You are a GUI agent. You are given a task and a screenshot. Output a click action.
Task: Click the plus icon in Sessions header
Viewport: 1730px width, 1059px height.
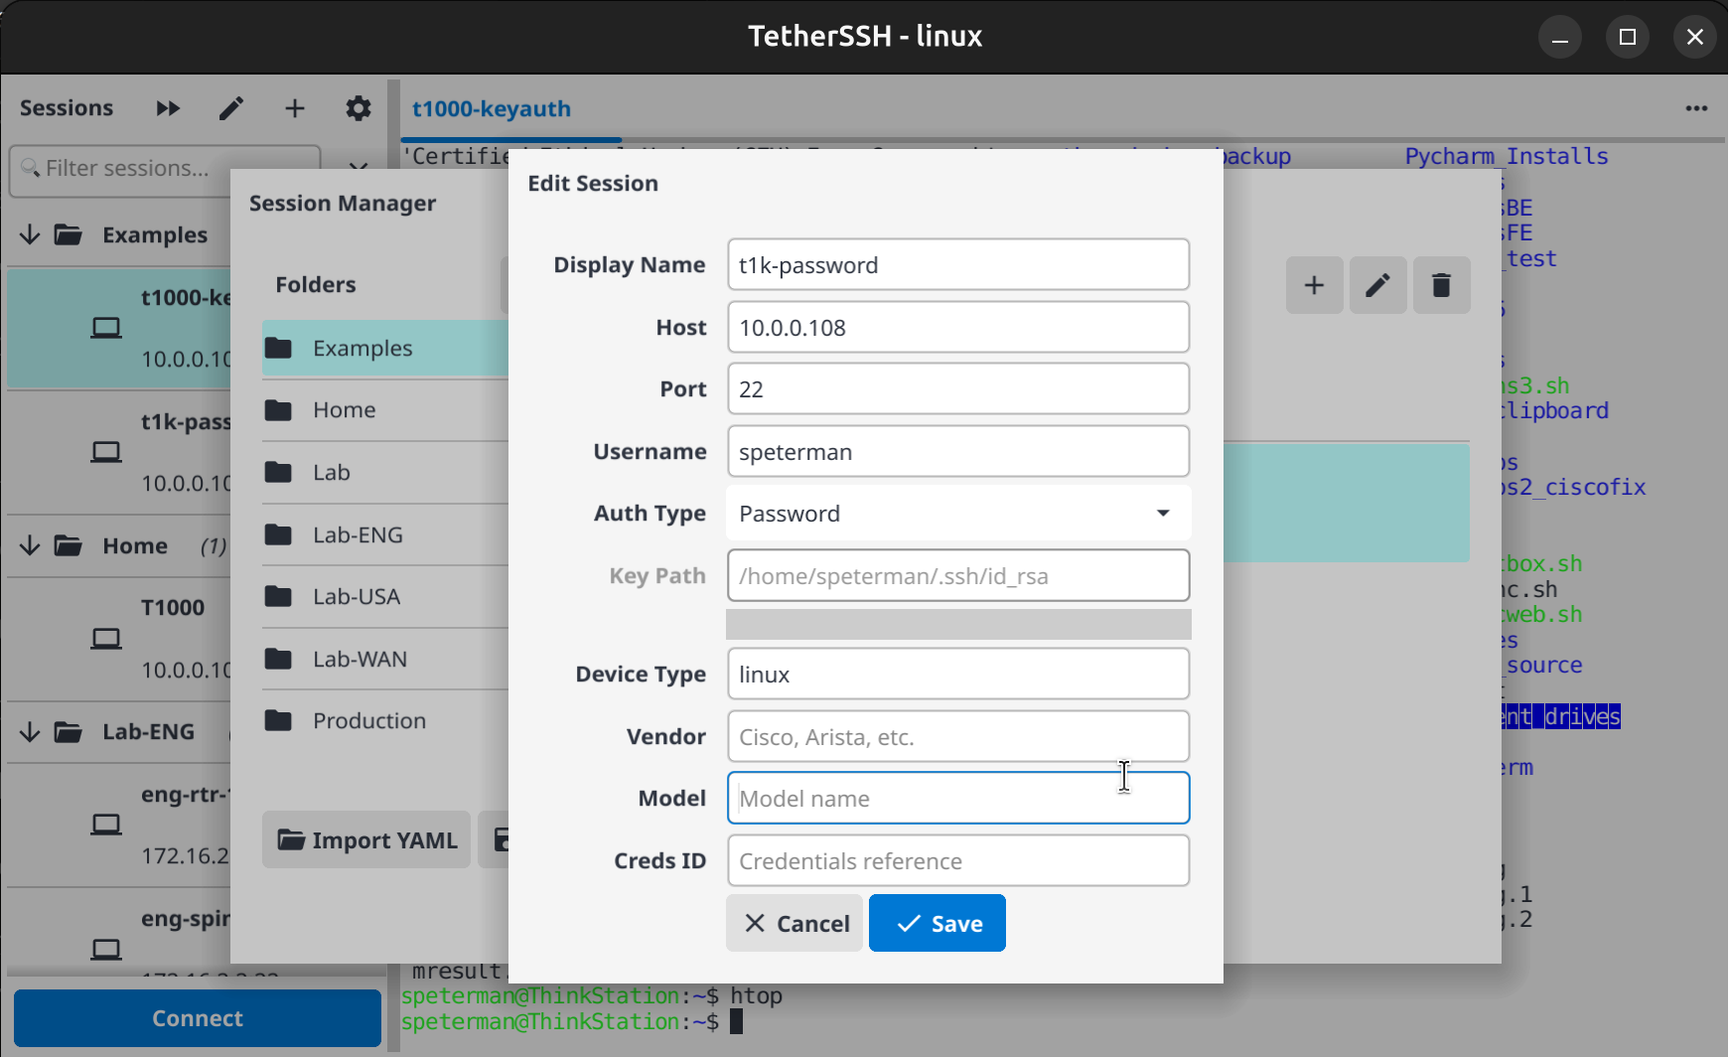(x=295, y=108)
